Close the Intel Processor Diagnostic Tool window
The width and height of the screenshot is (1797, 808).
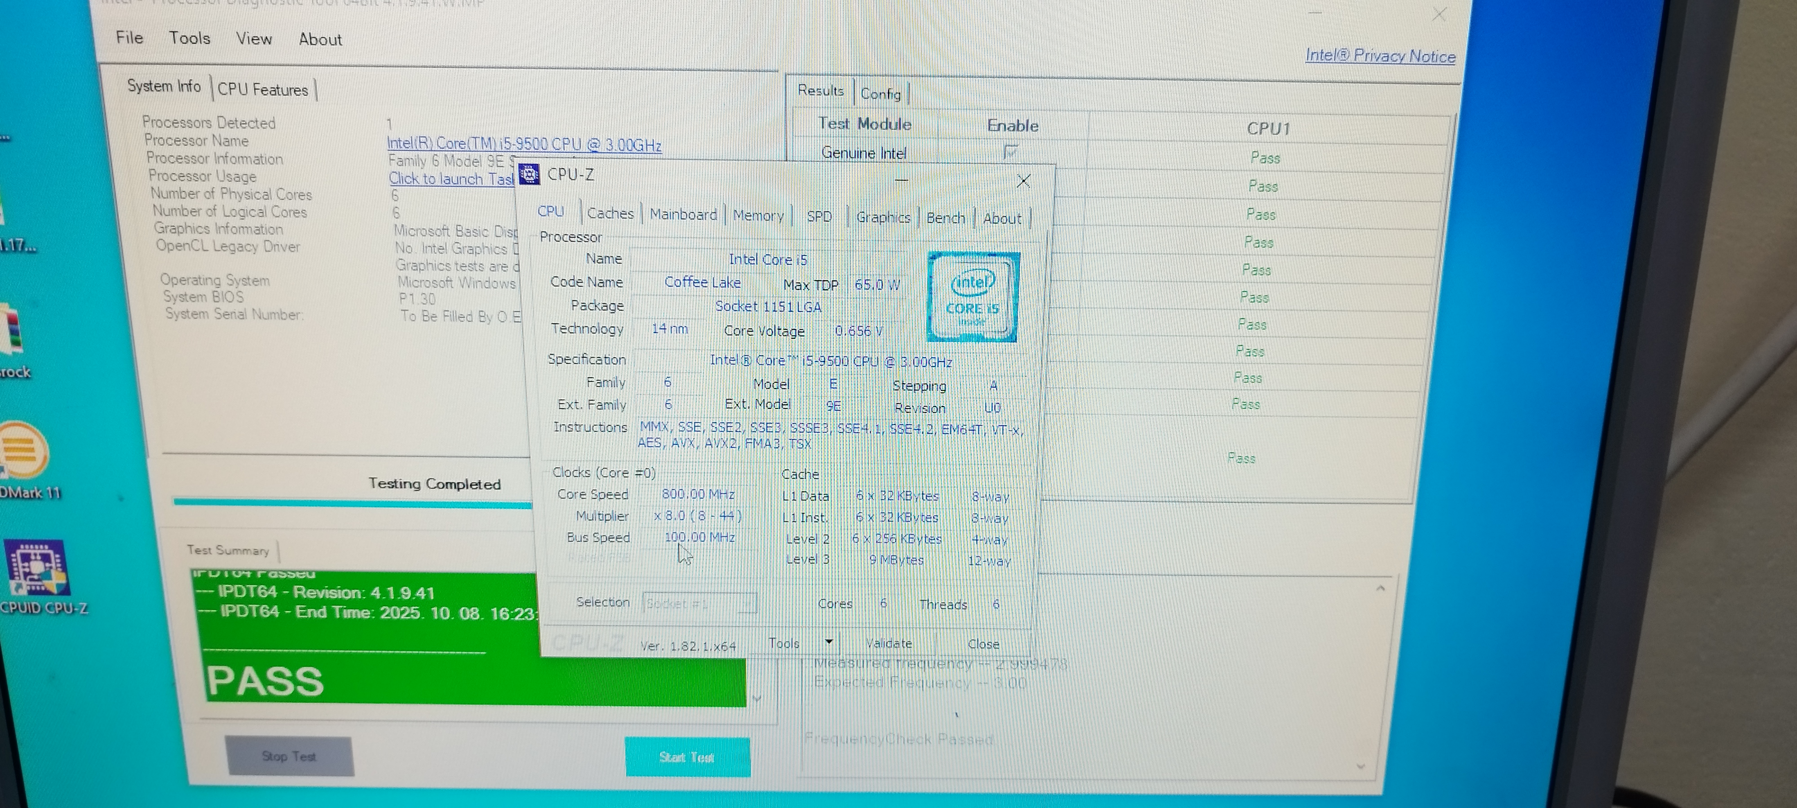point(1439,15)
